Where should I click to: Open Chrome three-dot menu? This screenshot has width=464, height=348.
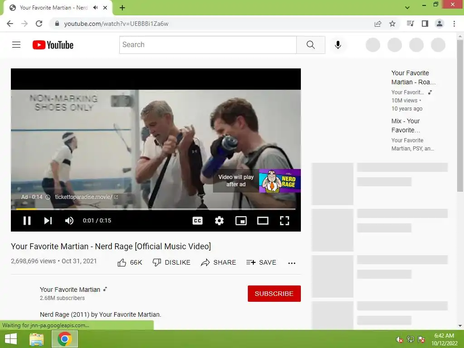coord(454,24)
